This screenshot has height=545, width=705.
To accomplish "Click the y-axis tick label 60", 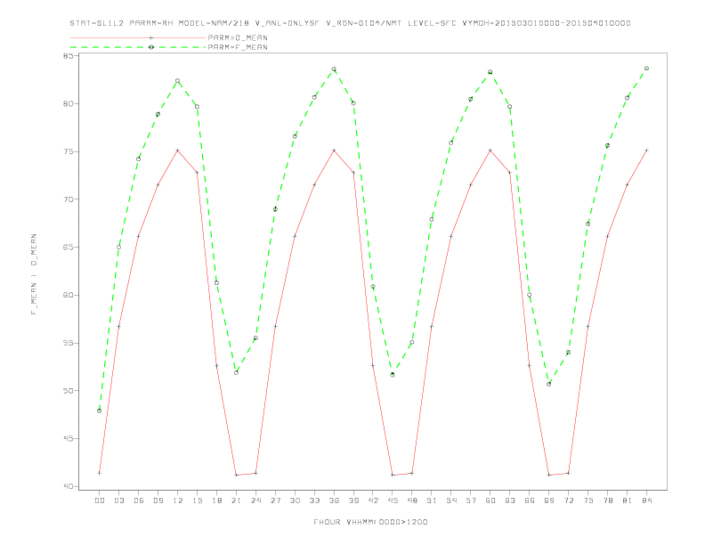I will coord(68,295).
